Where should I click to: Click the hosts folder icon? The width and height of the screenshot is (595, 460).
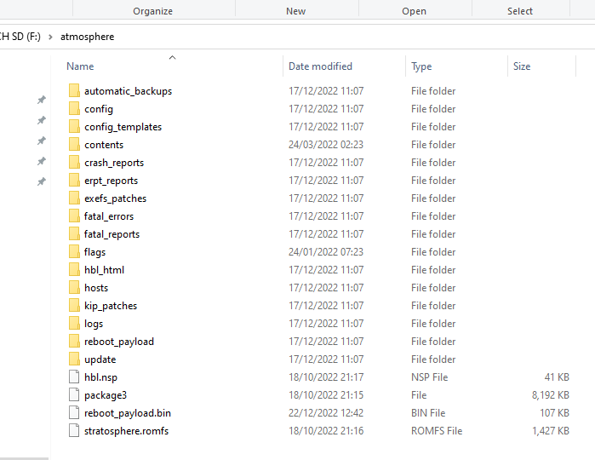click(74, 288)
